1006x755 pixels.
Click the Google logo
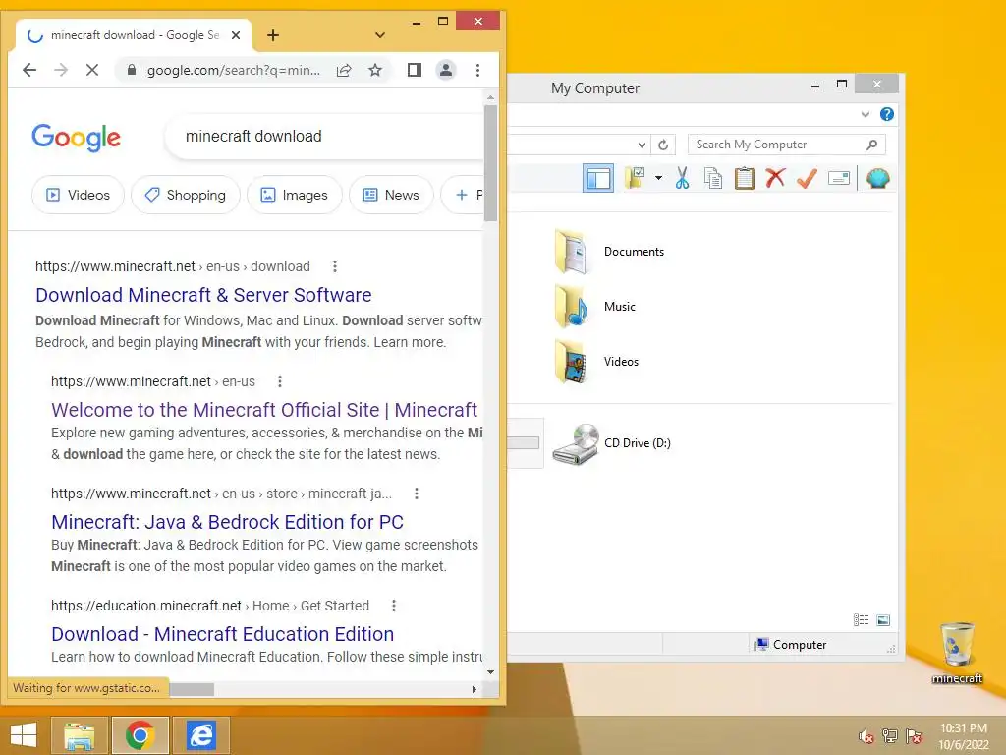point(76,137)
